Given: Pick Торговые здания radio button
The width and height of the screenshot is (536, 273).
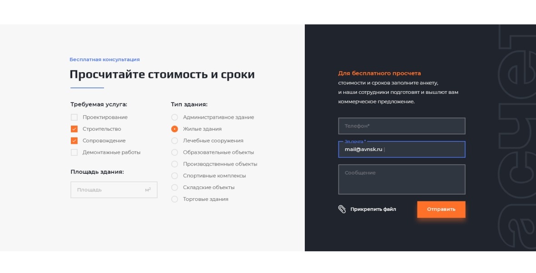Looking at the screenshot, I should [x=174, y=199].
